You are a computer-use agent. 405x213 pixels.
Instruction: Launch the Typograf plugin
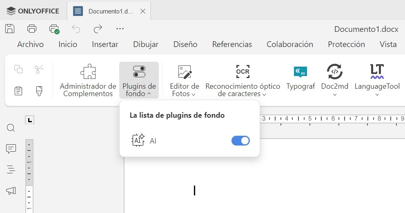click(x=300, y=78)
